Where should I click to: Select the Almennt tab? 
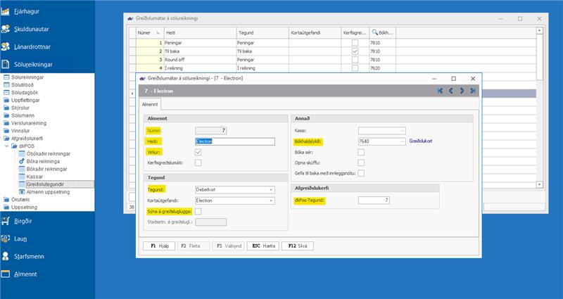(150, 104)
